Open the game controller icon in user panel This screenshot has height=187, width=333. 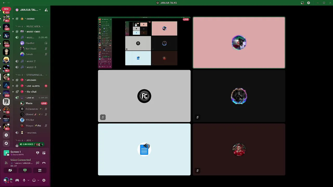(17, 180)
